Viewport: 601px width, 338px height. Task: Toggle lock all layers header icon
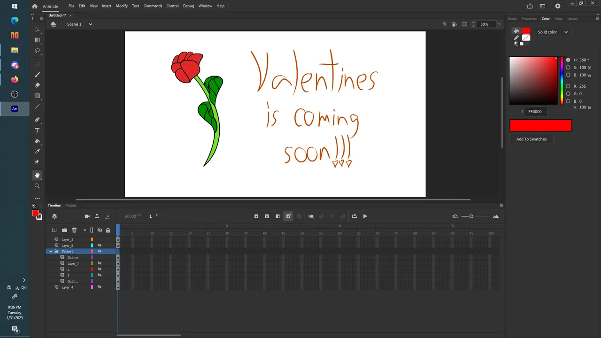pyautogui.click(x=108, y=230)
